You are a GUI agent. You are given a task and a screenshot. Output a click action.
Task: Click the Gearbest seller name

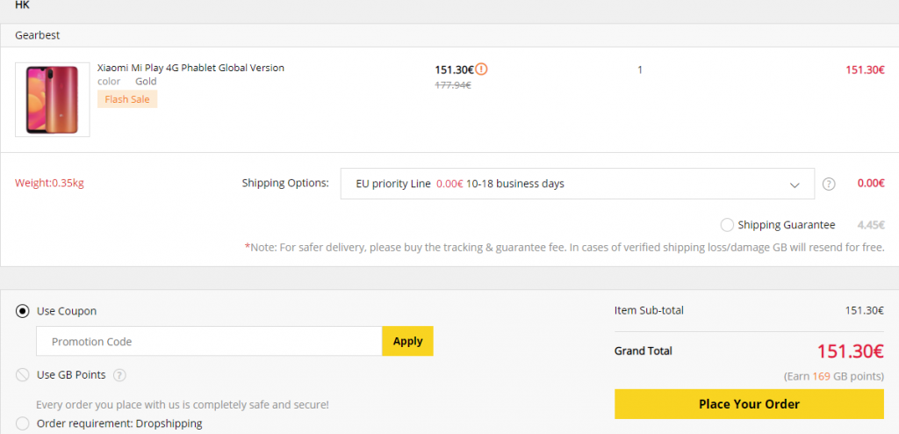[x=37, y=36]
